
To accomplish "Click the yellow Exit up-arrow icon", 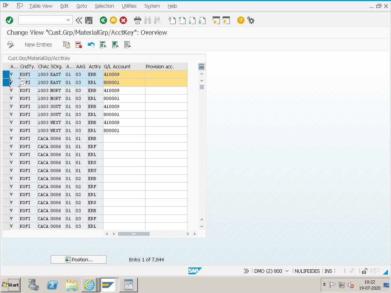I will pyautogui.click(x=113, y=21).
